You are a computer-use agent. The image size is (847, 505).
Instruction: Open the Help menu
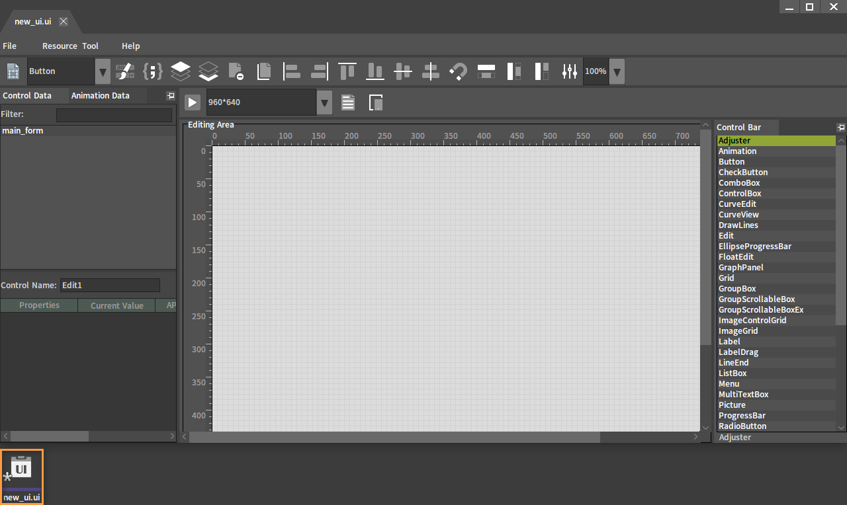coord(131,46)
